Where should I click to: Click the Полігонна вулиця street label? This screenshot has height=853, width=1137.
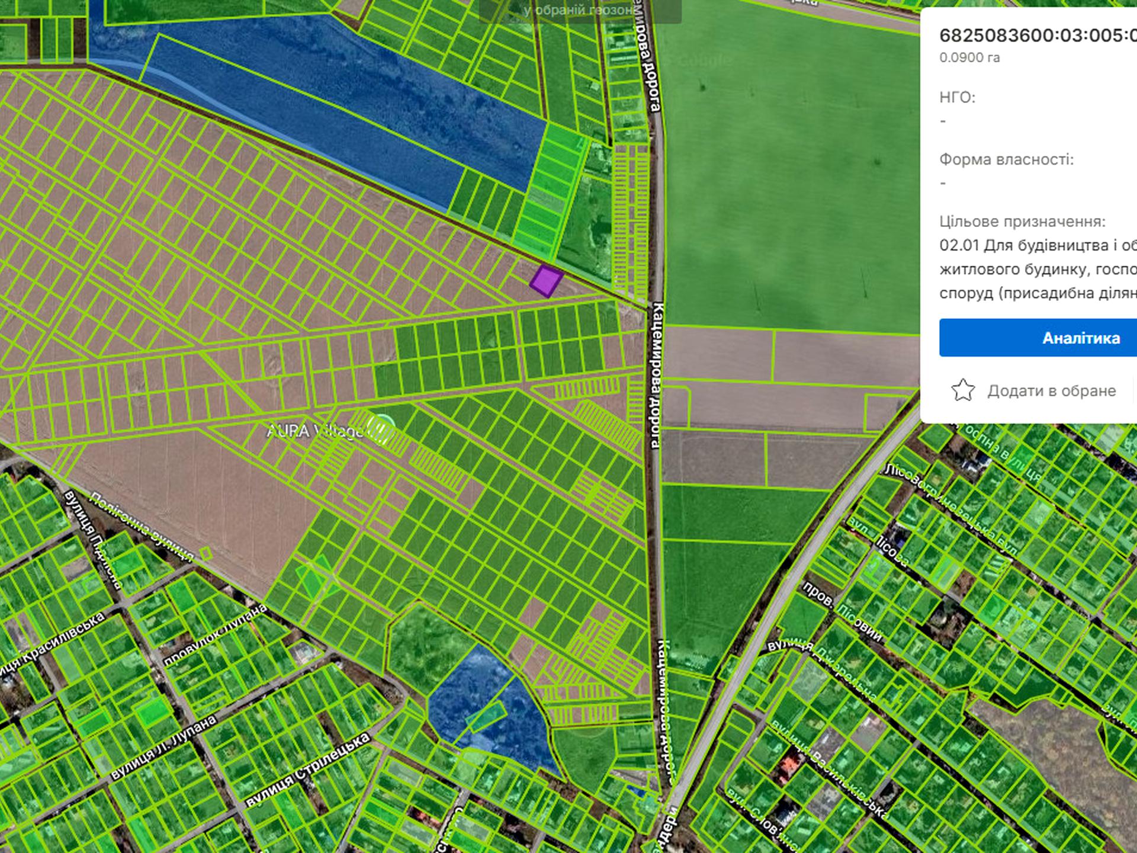142,527
